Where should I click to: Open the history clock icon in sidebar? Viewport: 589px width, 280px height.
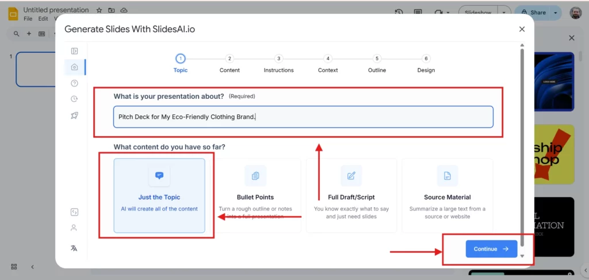click(x=74, y=99)
